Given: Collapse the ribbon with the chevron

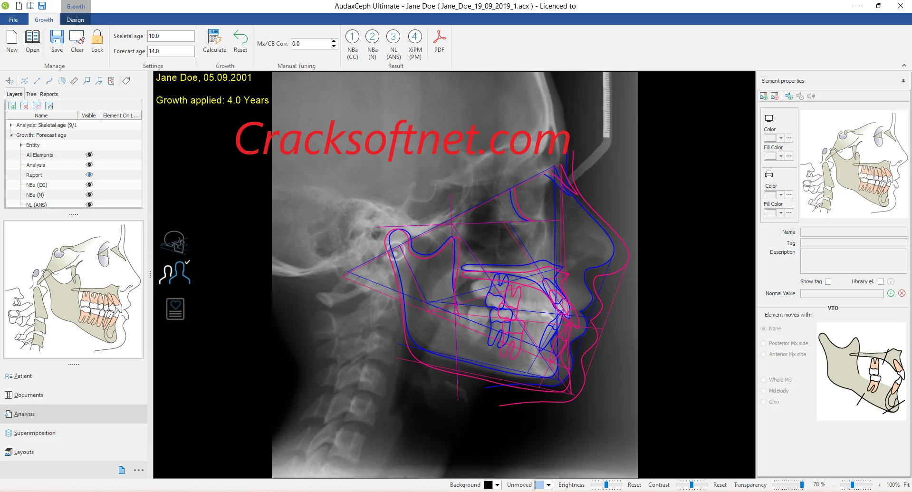Looking at the screenshot, I should (x=904, y=66).
